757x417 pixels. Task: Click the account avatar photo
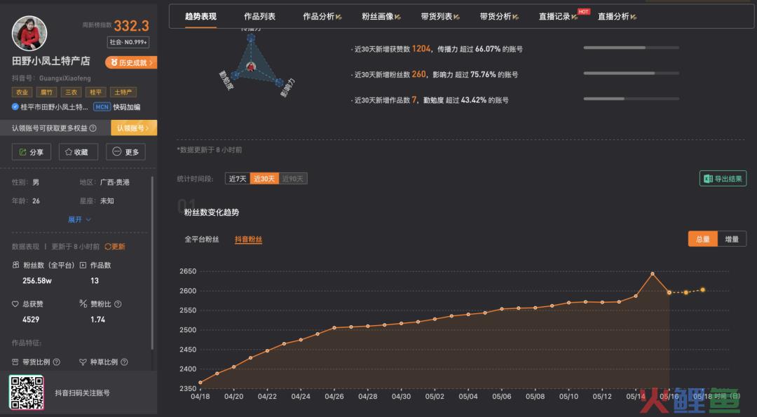click(x=29, y=34)
